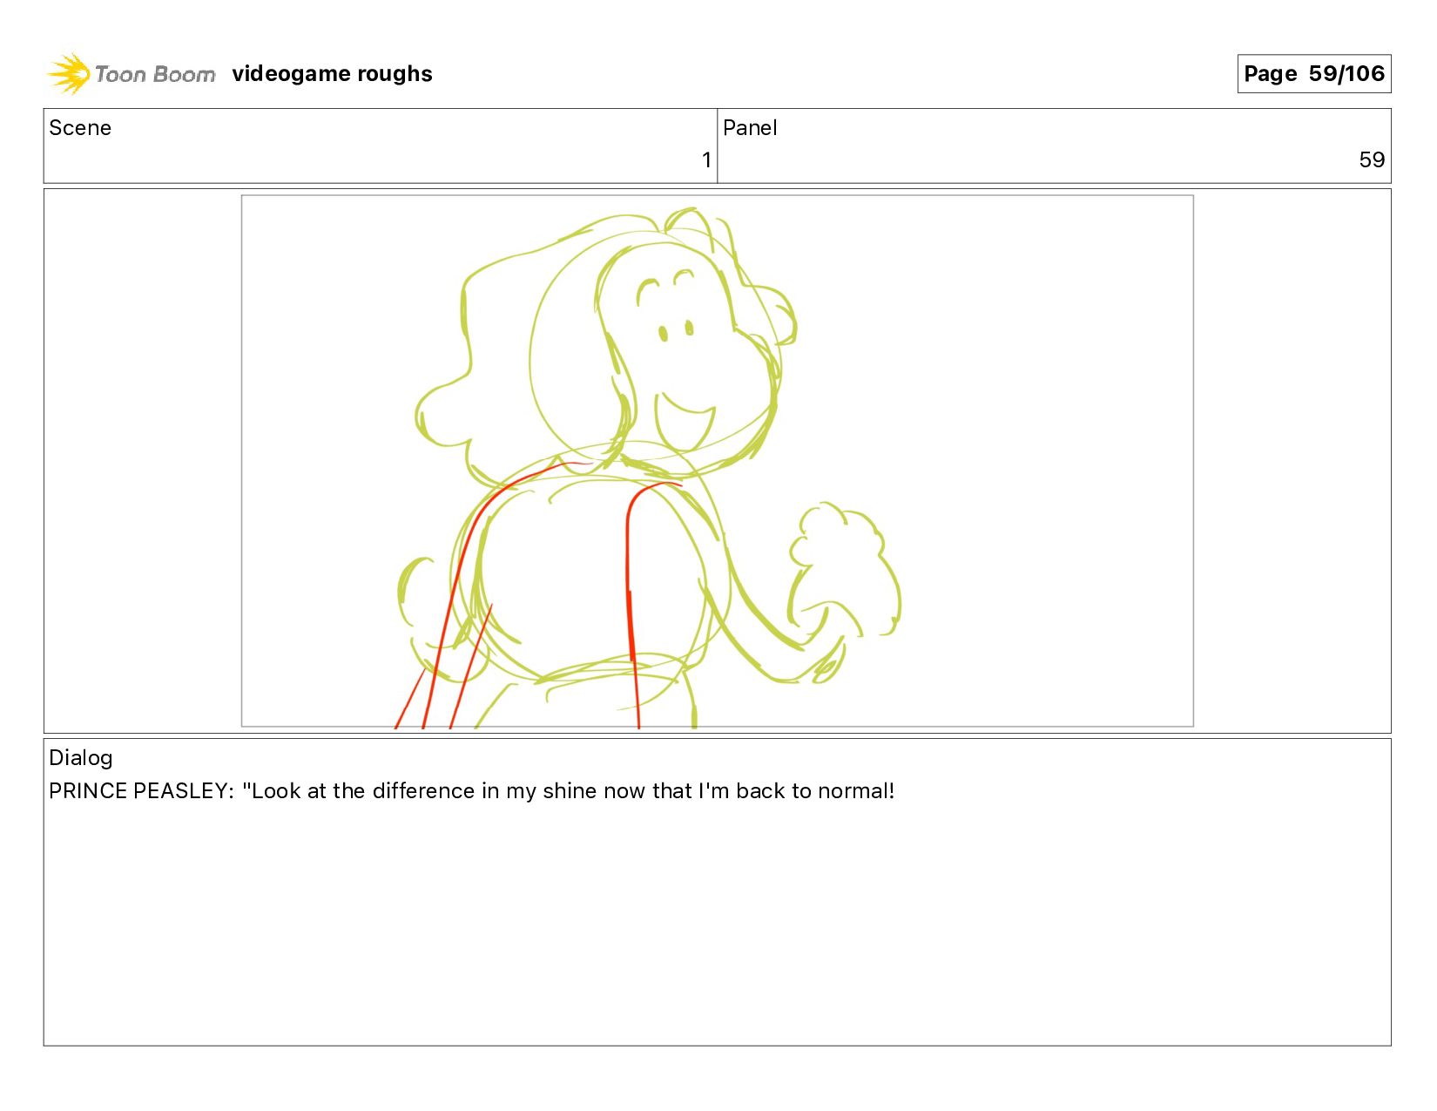Click the 'Page 59/106' indicator
Viewport: 1437px width, 1111px height.
coord(1313,73)
